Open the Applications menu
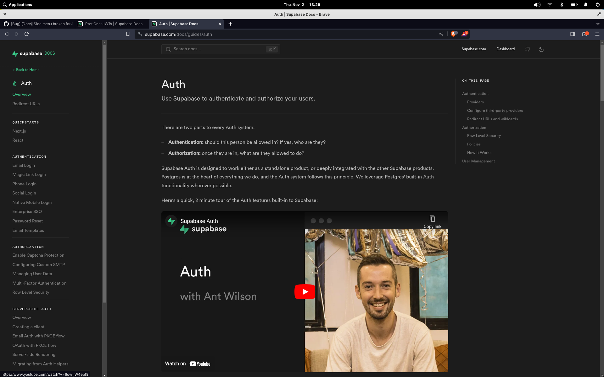Viewport: 604px width, 377px height. click(18, 4)
